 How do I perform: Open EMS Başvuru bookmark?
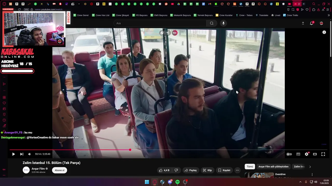pyautogui.click(x=159, y=15)
